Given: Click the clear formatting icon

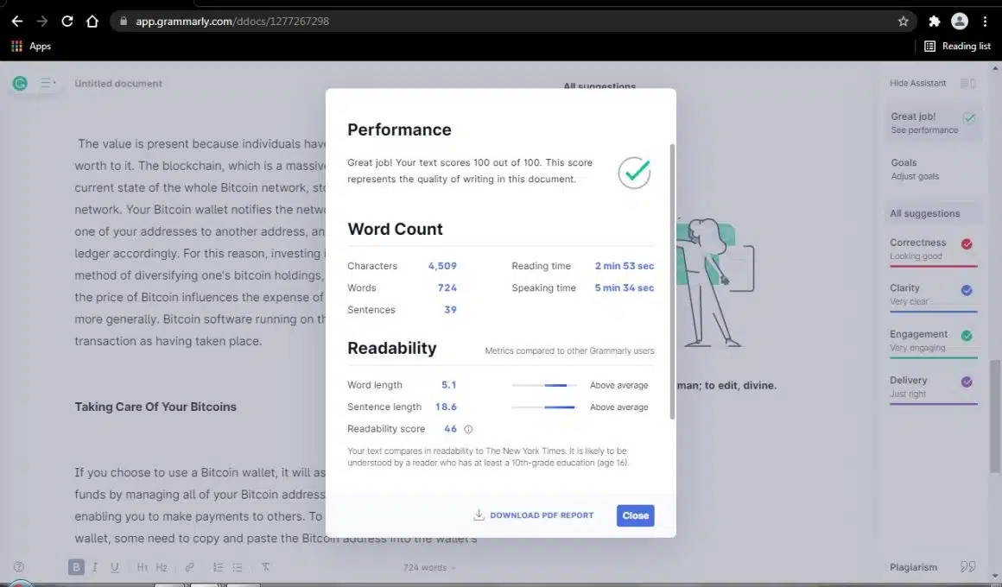Looking at the screenshot, I should 265,567.
